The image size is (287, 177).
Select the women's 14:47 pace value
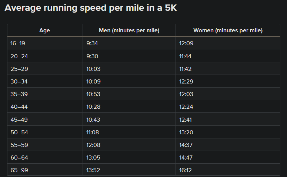(x=186, y=157)
